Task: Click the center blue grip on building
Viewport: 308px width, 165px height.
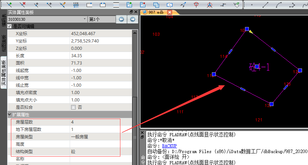Action: [x=257, y=67]
